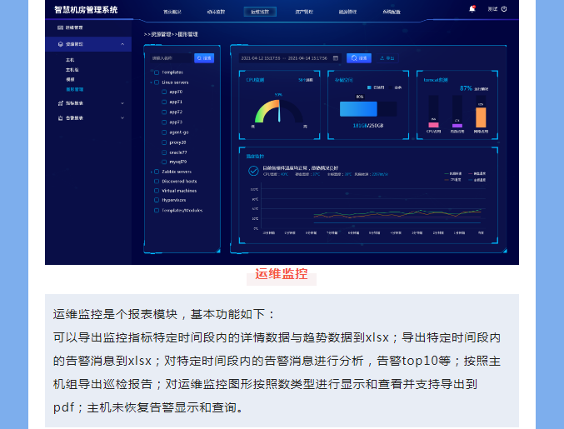Collapse the Linux servers tree node
The width and height of the screenshot is (564, 429).
click(150, 82)
